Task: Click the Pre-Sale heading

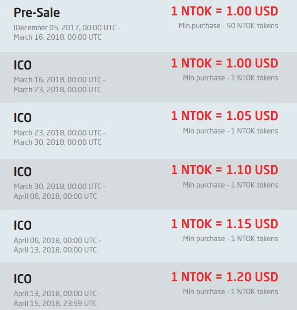Action: coord(37,13)
